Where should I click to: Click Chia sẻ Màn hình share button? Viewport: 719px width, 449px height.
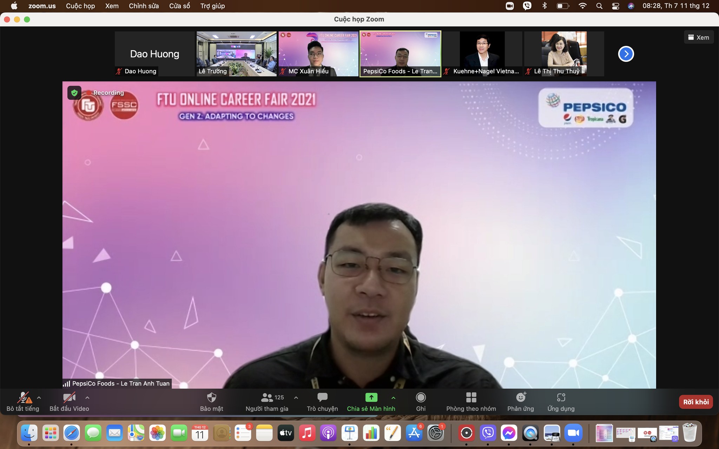(x=371, y=402)
